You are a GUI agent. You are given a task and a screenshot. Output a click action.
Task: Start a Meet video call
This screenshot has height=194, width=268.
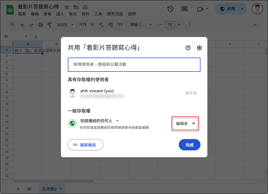tap(200, 9)
